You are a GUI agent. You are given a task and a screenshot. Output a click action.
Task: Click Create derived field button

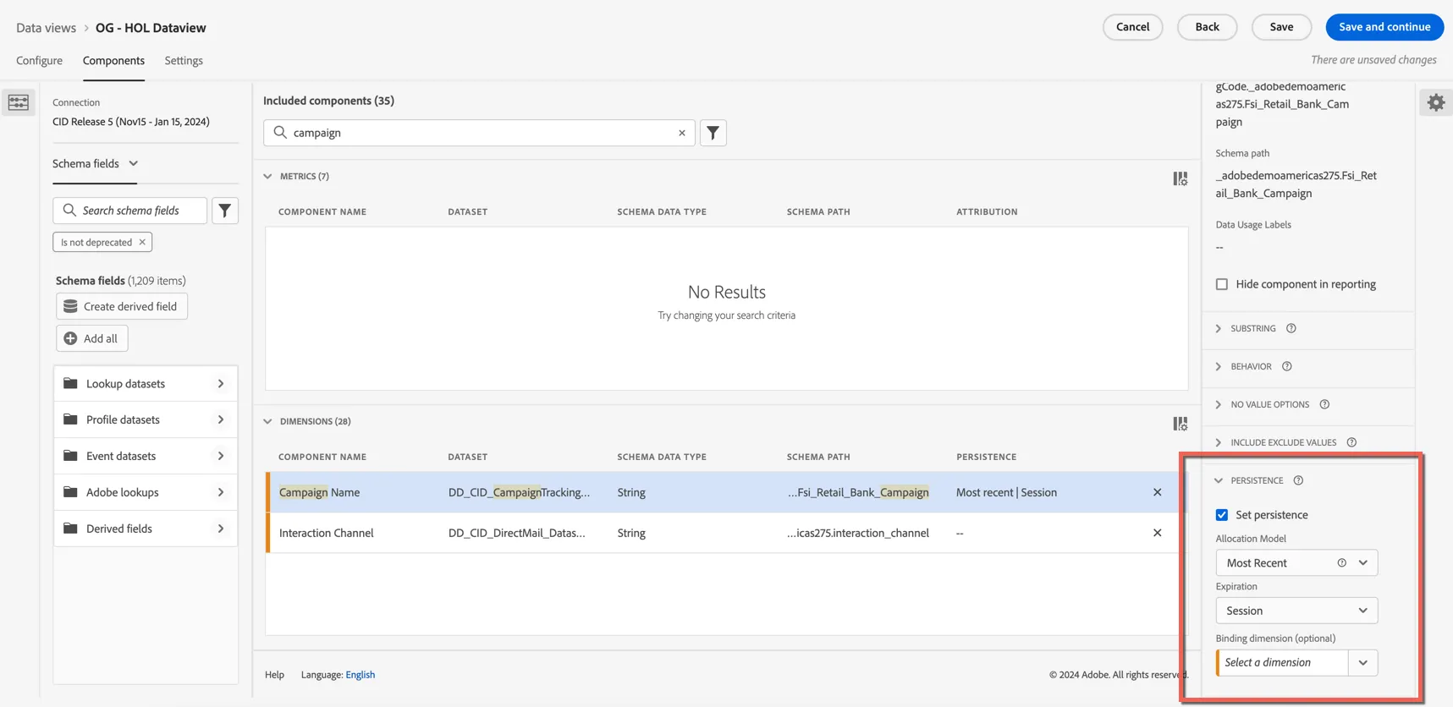pos(122,306)
